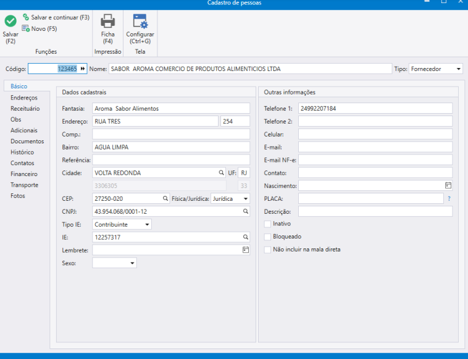Viewport: 468px width, 359px height.
Task: Click the Código field forward arrow
Action: click(x=83, y=69)
